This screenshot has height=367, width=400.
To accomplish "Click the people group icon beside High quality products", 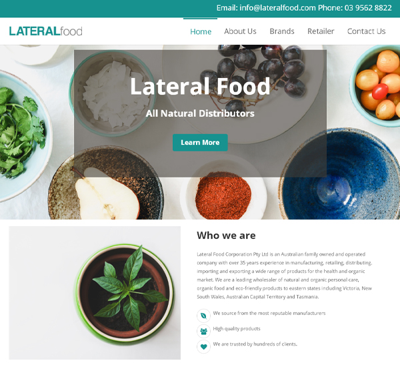I will (203, 331).
